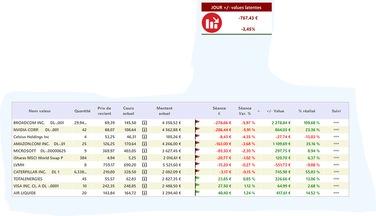Click the % réalisé column header
This screenshot has width=376, height=216.
(x=307, y=111)
